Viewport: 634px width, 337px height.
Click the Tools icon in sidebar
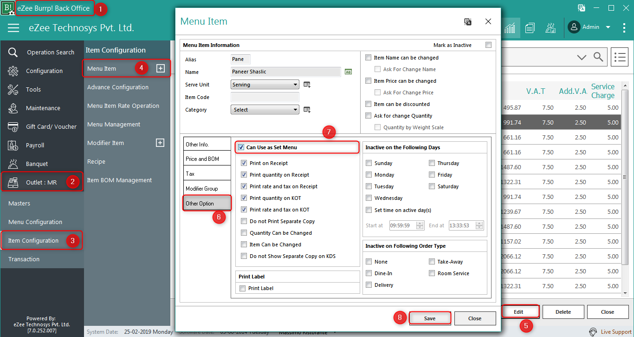click(x=13, y=90)
